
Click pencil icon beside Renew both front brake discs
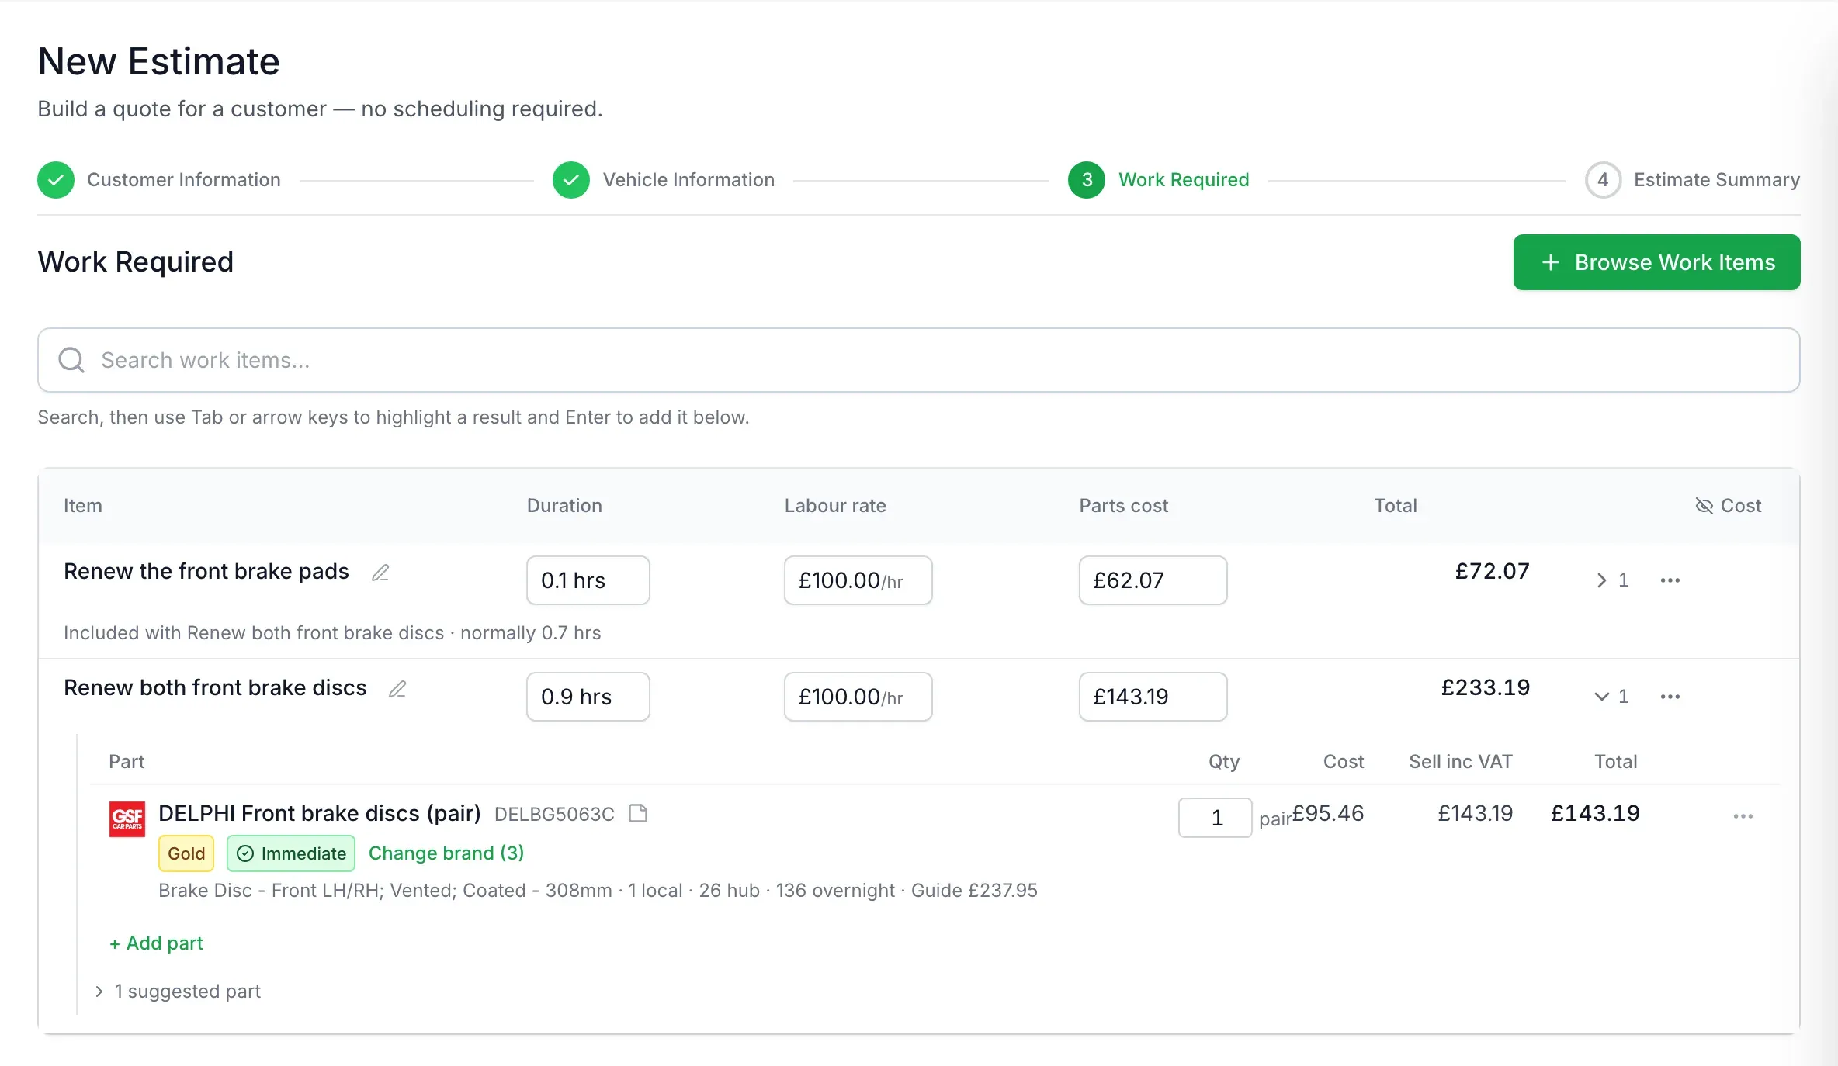click(x=397, y=689)
